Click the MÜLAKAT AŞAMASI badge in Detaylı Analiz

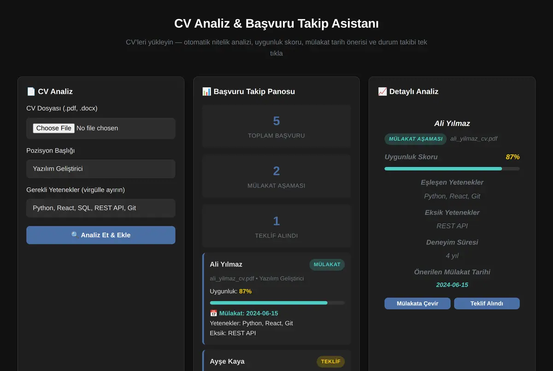416,139
